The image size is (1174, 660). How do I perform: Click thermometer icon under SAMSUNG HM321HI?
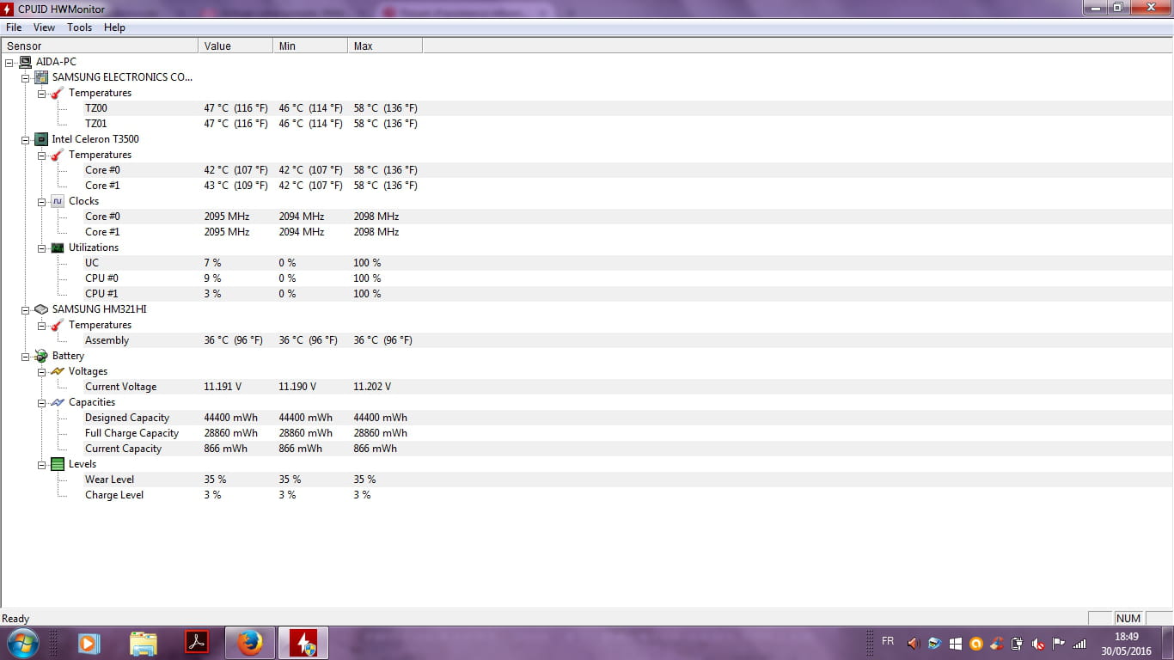click(x=58, y=325)
